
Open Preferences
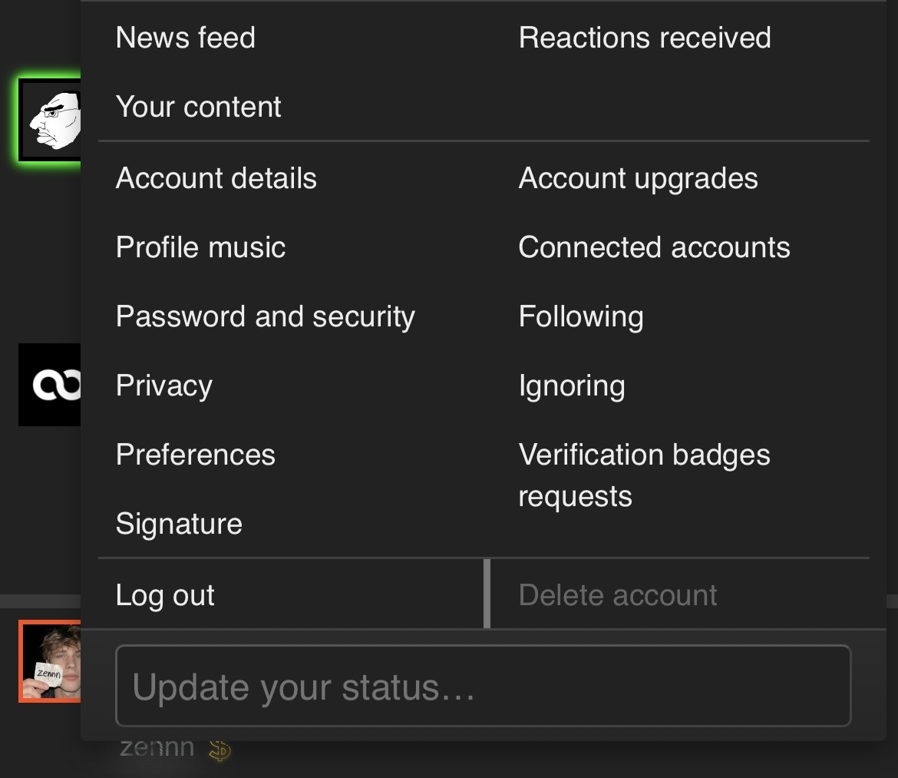tap(195, 455)
